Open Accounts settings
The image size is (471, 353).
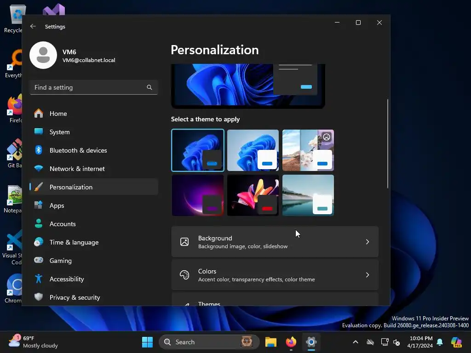(94, 224)
